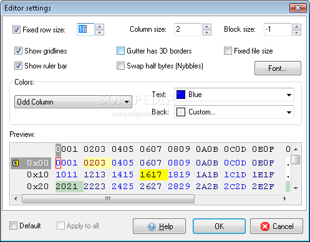Confirm settings with OK button
The image size is (310, 242).
[x=219, y=226]
